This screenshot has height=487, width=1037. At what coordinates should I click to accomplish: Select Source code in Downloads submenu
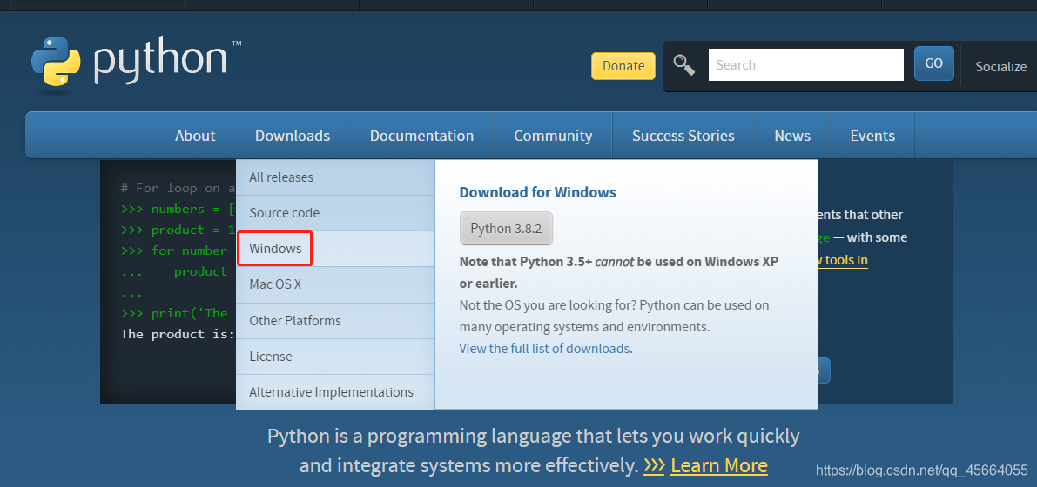(335, 213)
